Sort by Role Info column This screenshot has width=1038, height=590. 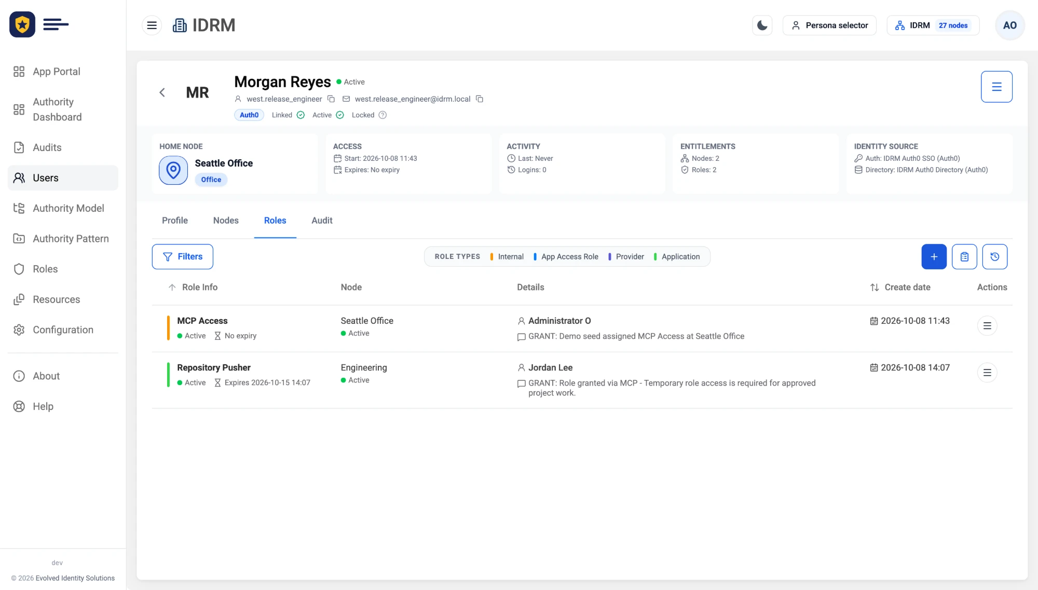(193, 287)
